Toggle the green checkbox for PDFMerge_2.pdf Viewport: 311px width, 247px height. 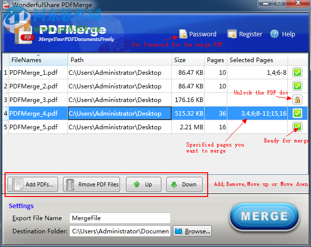pyautogui.click(x=297, y=86)
